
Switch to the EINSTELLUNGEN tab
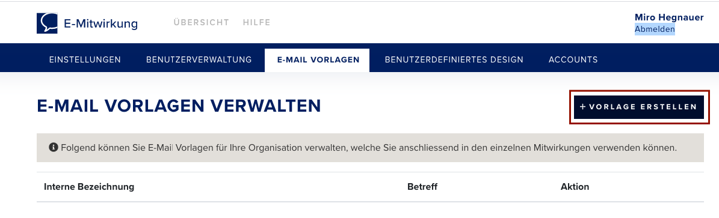click(85, 59)
